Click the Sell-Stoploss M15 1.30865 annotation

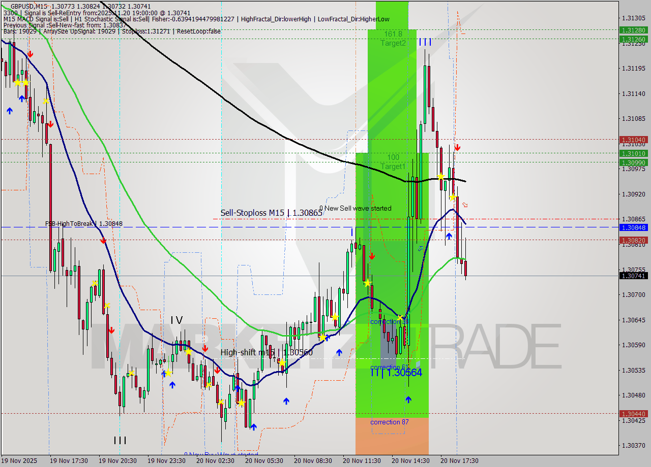tap(271, 213)
